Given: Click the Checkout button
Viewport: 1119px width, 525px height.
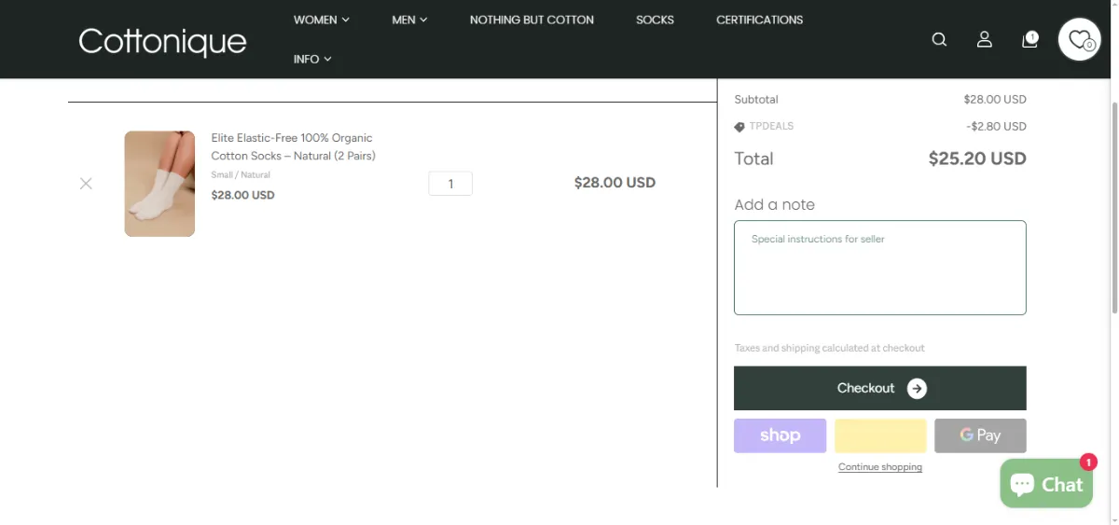Looking at the screenshot, I should [880, 388].
